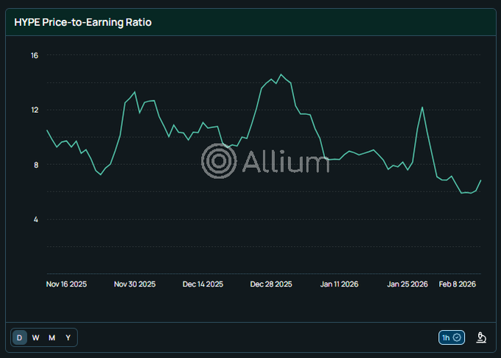Select the Jan 11 2026 axis label
501x358 pixels.
[340, 284]
